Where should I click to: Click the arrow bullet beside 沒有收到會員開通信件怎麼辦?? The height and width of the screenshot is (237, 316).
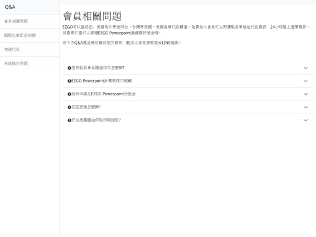(x=69, y=68)
